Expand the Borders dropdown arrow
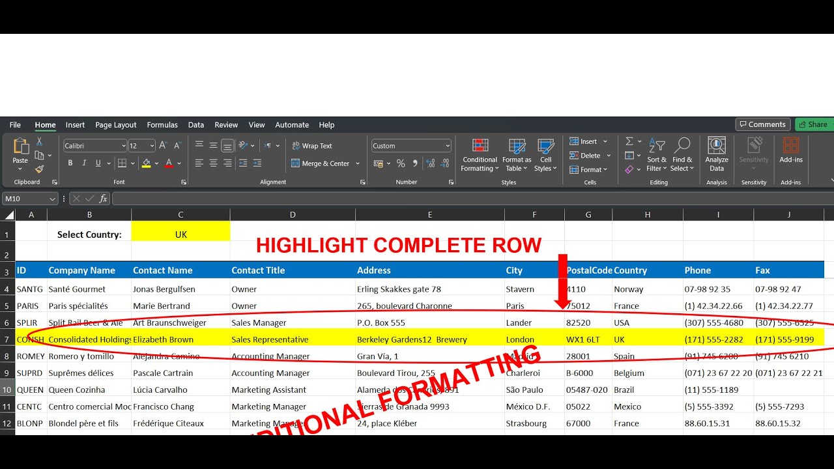 coord(132,163)
